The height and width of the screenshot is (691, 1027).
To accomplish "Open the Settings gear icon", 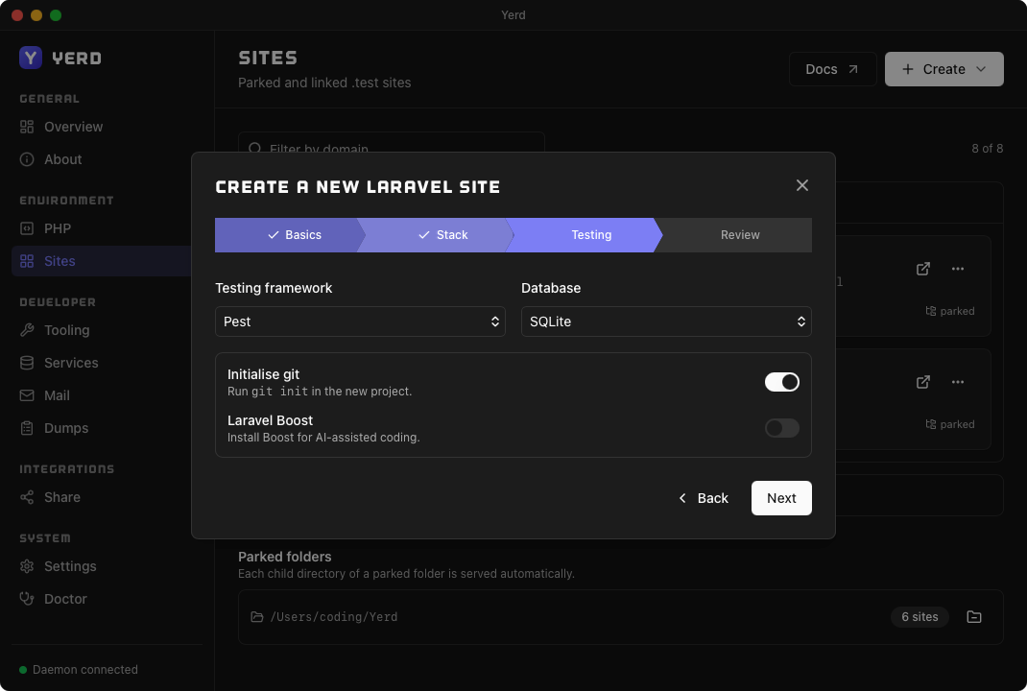I will tap(27, 566).
